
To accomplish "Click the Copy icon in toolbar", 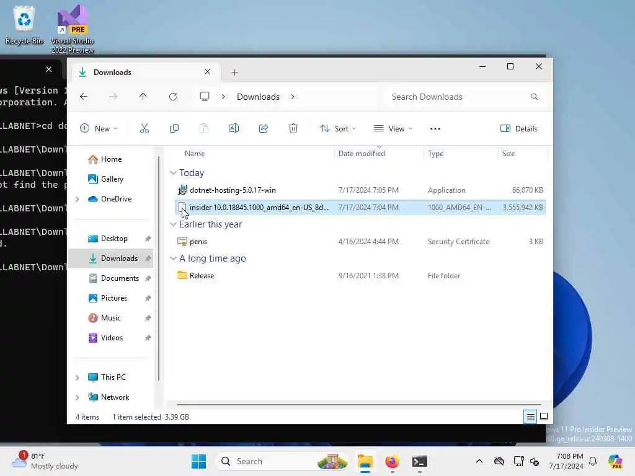I will click(174, 129).
